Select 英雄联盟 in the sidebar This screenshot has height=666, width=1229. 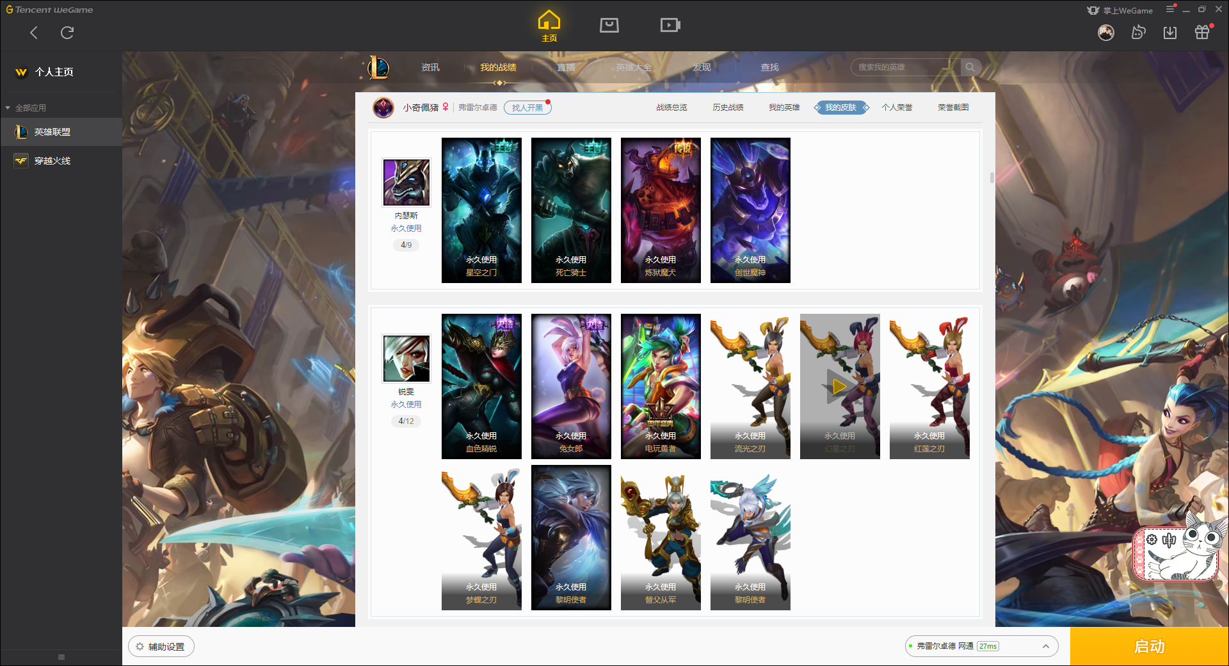pyautogui.click(x=61, y=132)
